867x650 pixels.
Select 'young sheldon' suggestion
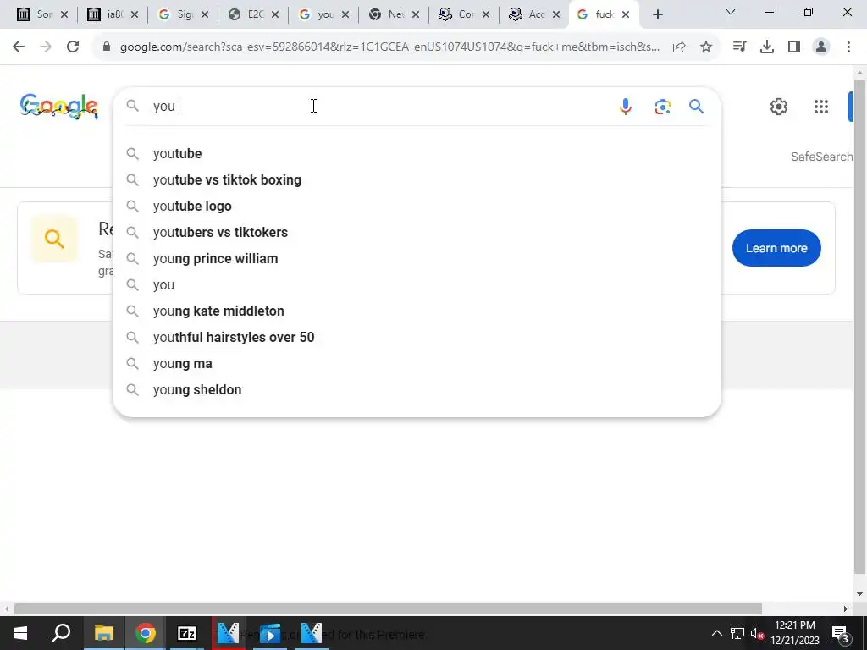coord(417,389)
